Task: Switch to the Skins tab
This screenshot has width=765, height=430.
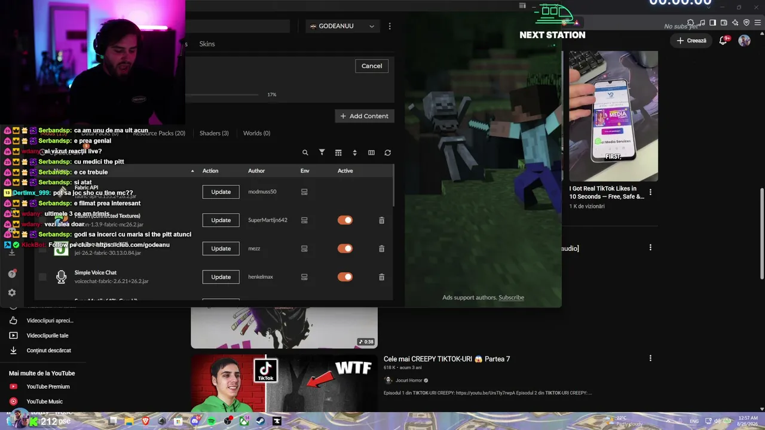Action: tap(207, 44)
